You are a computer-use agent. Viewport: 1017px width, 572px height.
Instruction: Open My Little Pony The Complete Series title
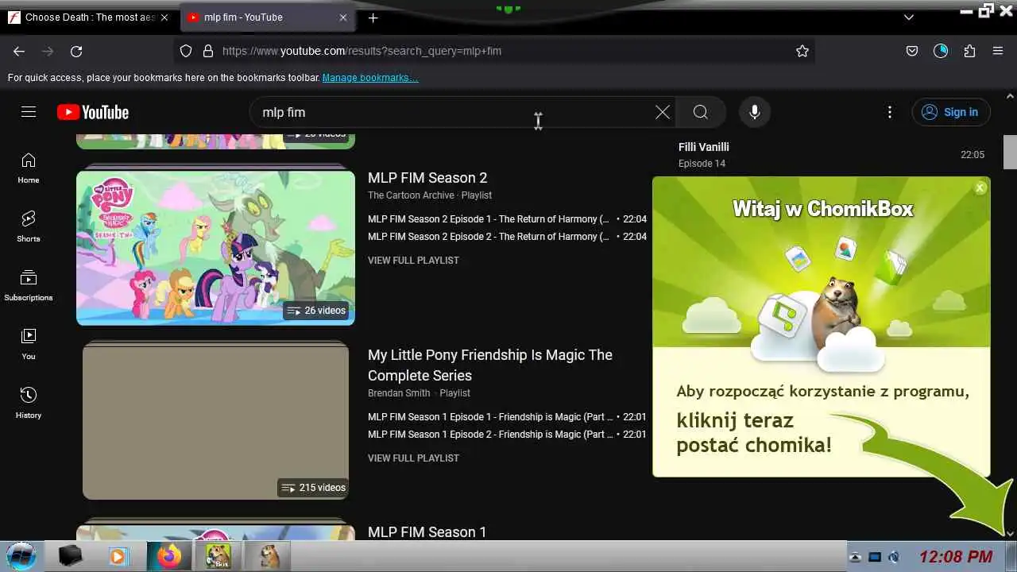coord(490,365)
